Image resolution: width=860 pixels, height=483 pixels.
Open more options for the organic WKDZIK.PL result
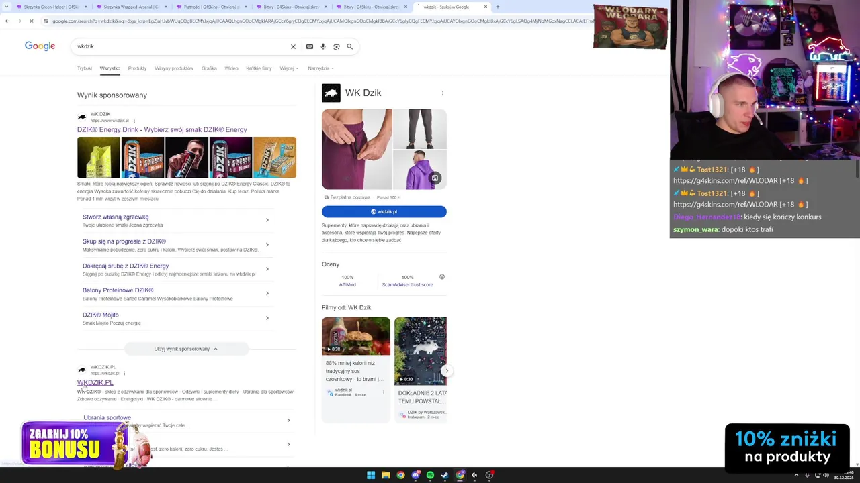[124, 373]
